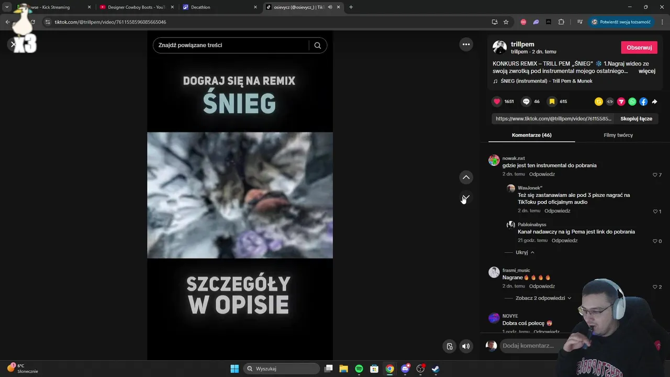Switch to the Decathlon browser tab
Image resolution: width=670 pixels, height=377 pixels.
click(x=220, y=7)
